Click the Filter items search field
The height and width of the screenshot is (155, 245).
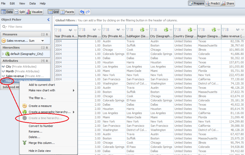[26, 27]
